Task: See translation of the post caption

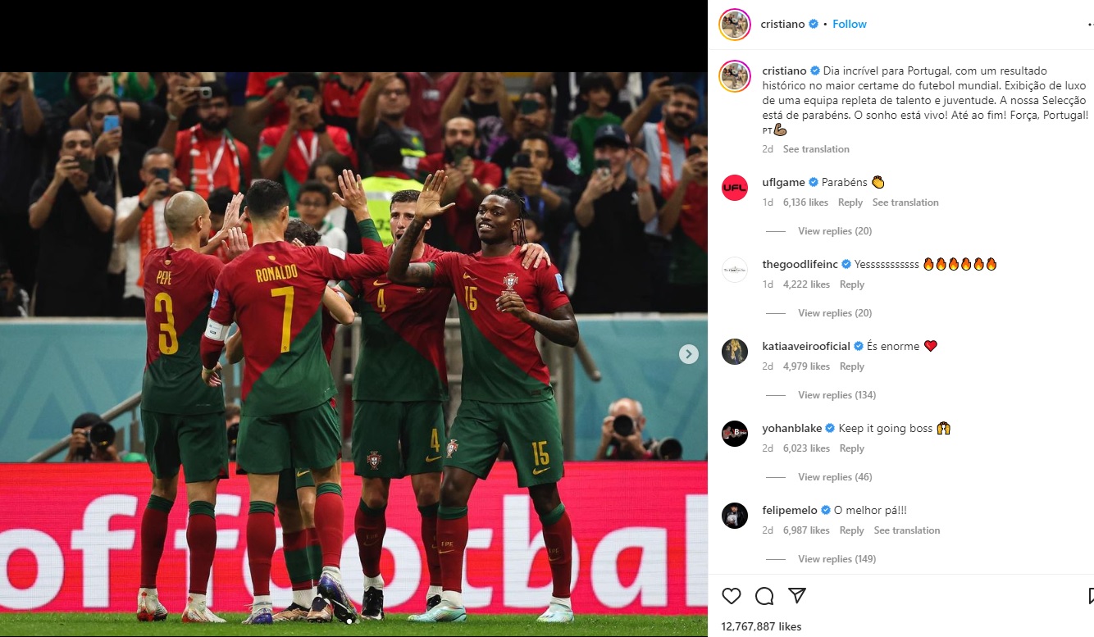Action: [816, 149]
